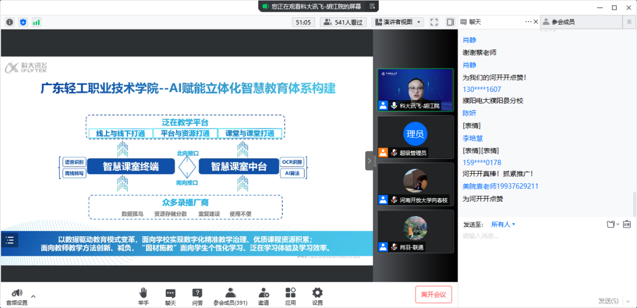Click the blue security shield icon
The height and width of the screenshot is (308, 637).
point(23,22)
